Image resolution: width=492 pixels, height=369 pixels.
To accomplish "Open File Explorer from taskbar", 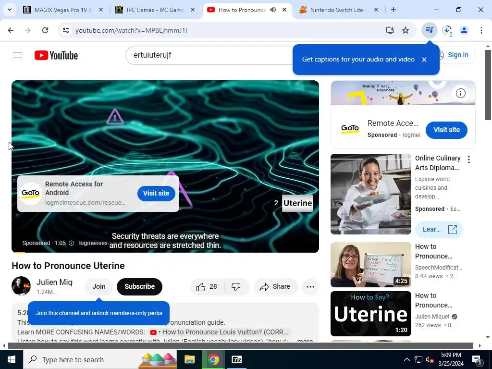I will (x=189, y=359).
